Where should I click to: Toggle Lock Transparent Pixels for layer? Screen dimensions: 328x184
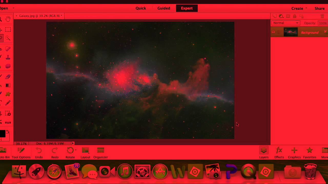301,16
